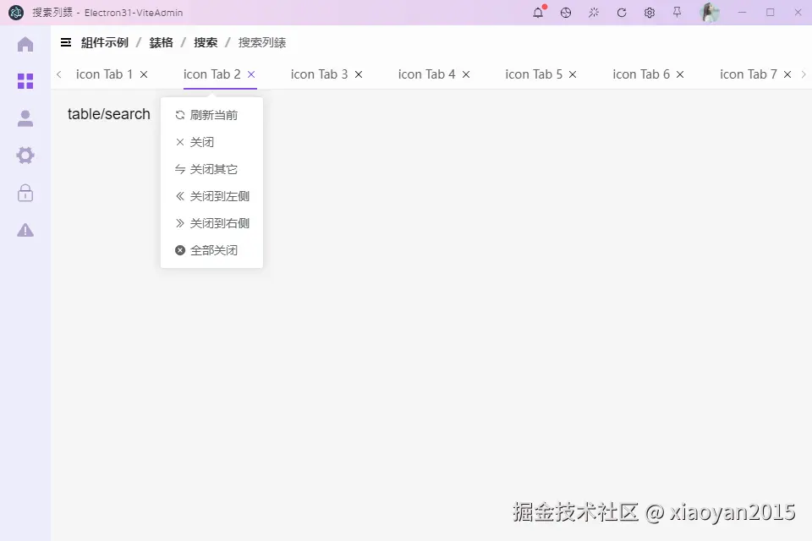Viewport: 812px width, 541px height.
Task: Select 刷新当前 in the context menu
Action: [211, 115]
